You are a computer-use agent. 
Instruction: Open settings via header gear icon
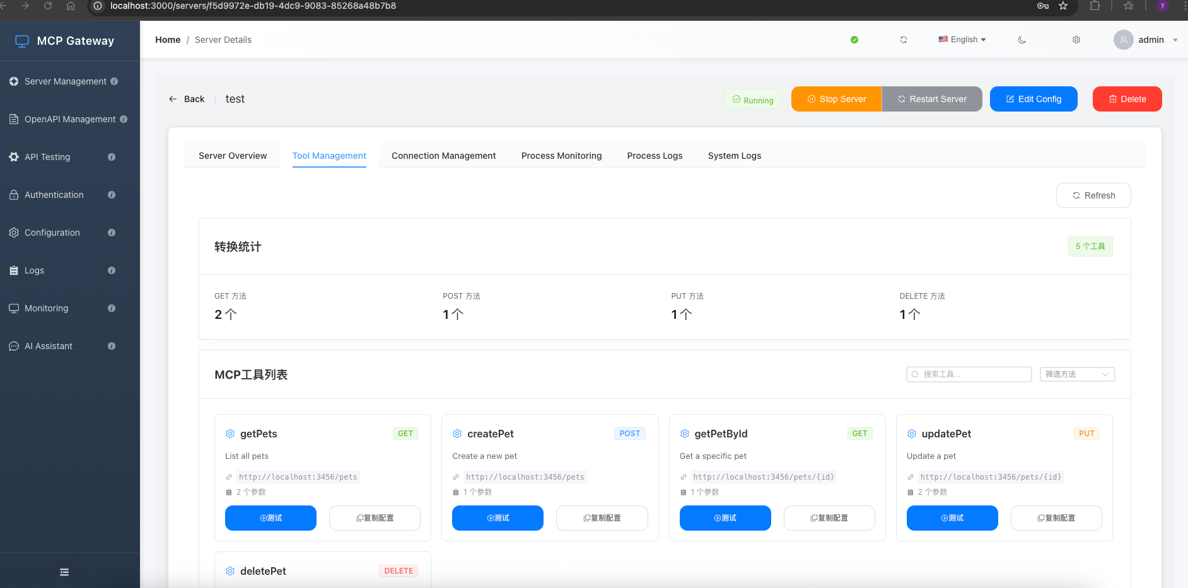point(1076,40)
